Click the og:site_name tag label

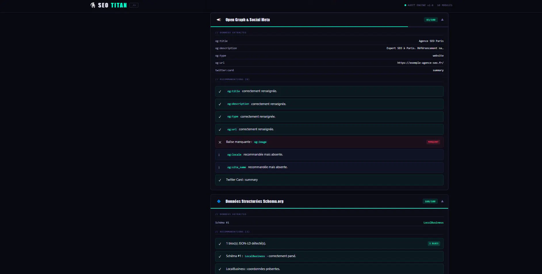point(237,167)
